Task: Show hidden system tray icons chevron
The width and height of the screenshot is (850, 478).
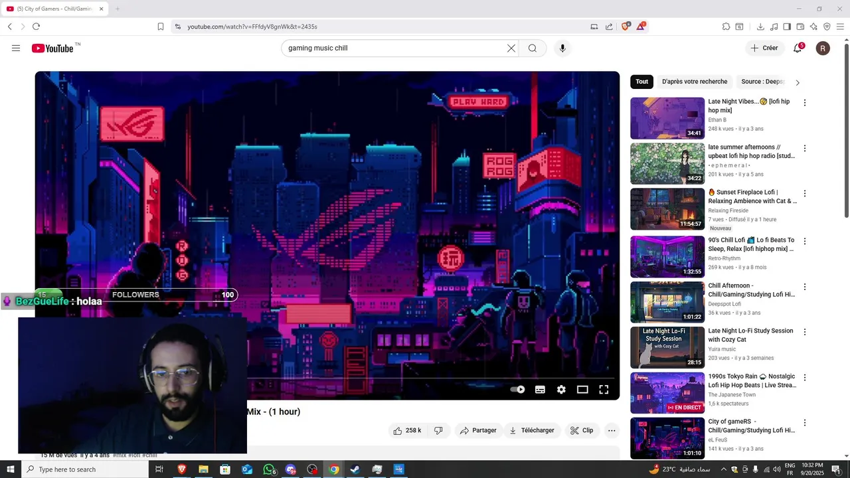Action: [x=724, y=469]
